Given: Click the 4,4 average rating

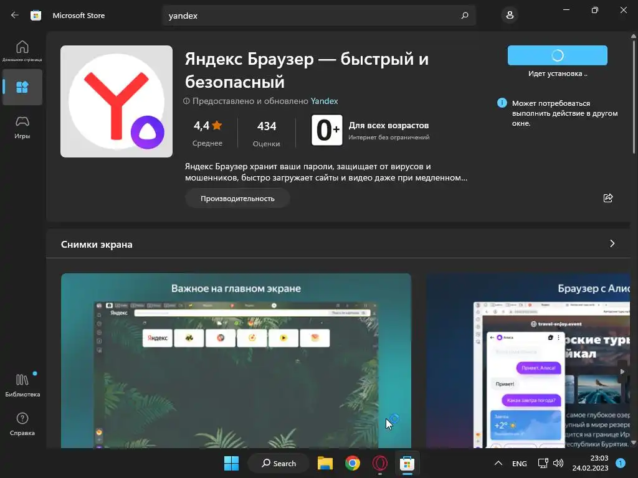Looking at the screenshot, I should pyautogui.click(x=207, y=126).
